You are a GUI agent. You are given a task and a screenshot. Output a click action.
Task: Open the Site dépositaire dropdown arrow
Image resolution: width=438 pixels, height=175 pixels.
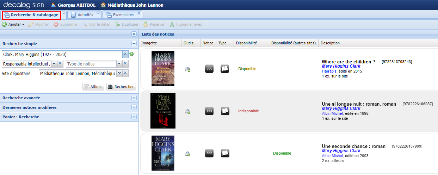[x=119, y=73]
